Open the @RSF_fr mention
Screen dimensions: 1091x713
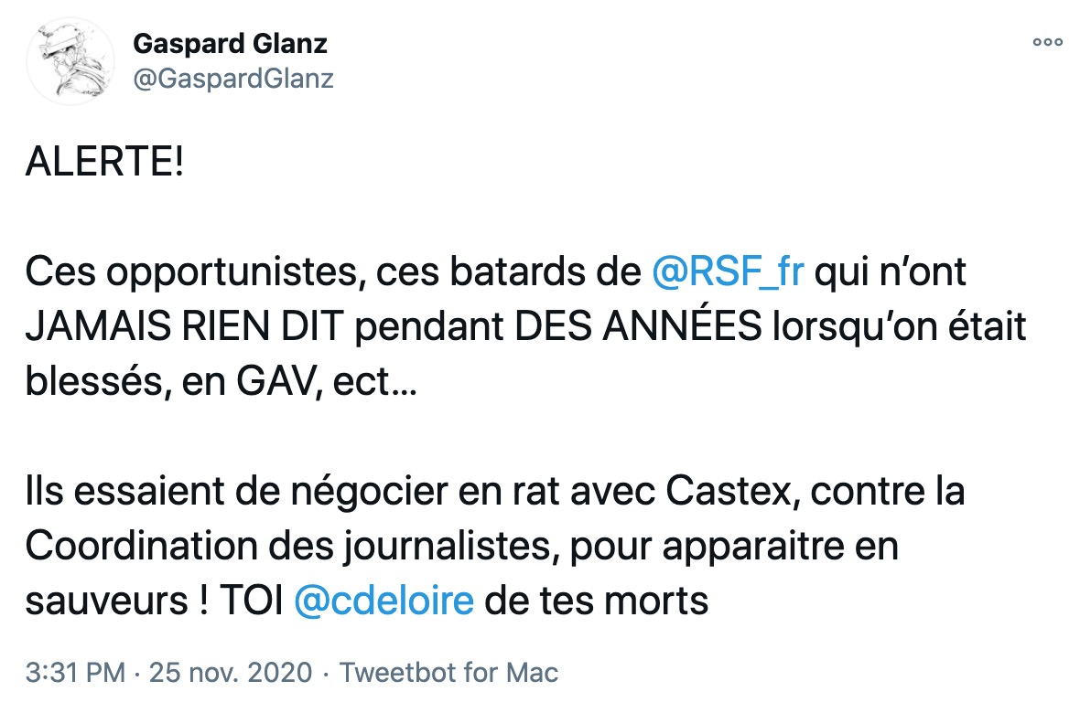[727, 273]
